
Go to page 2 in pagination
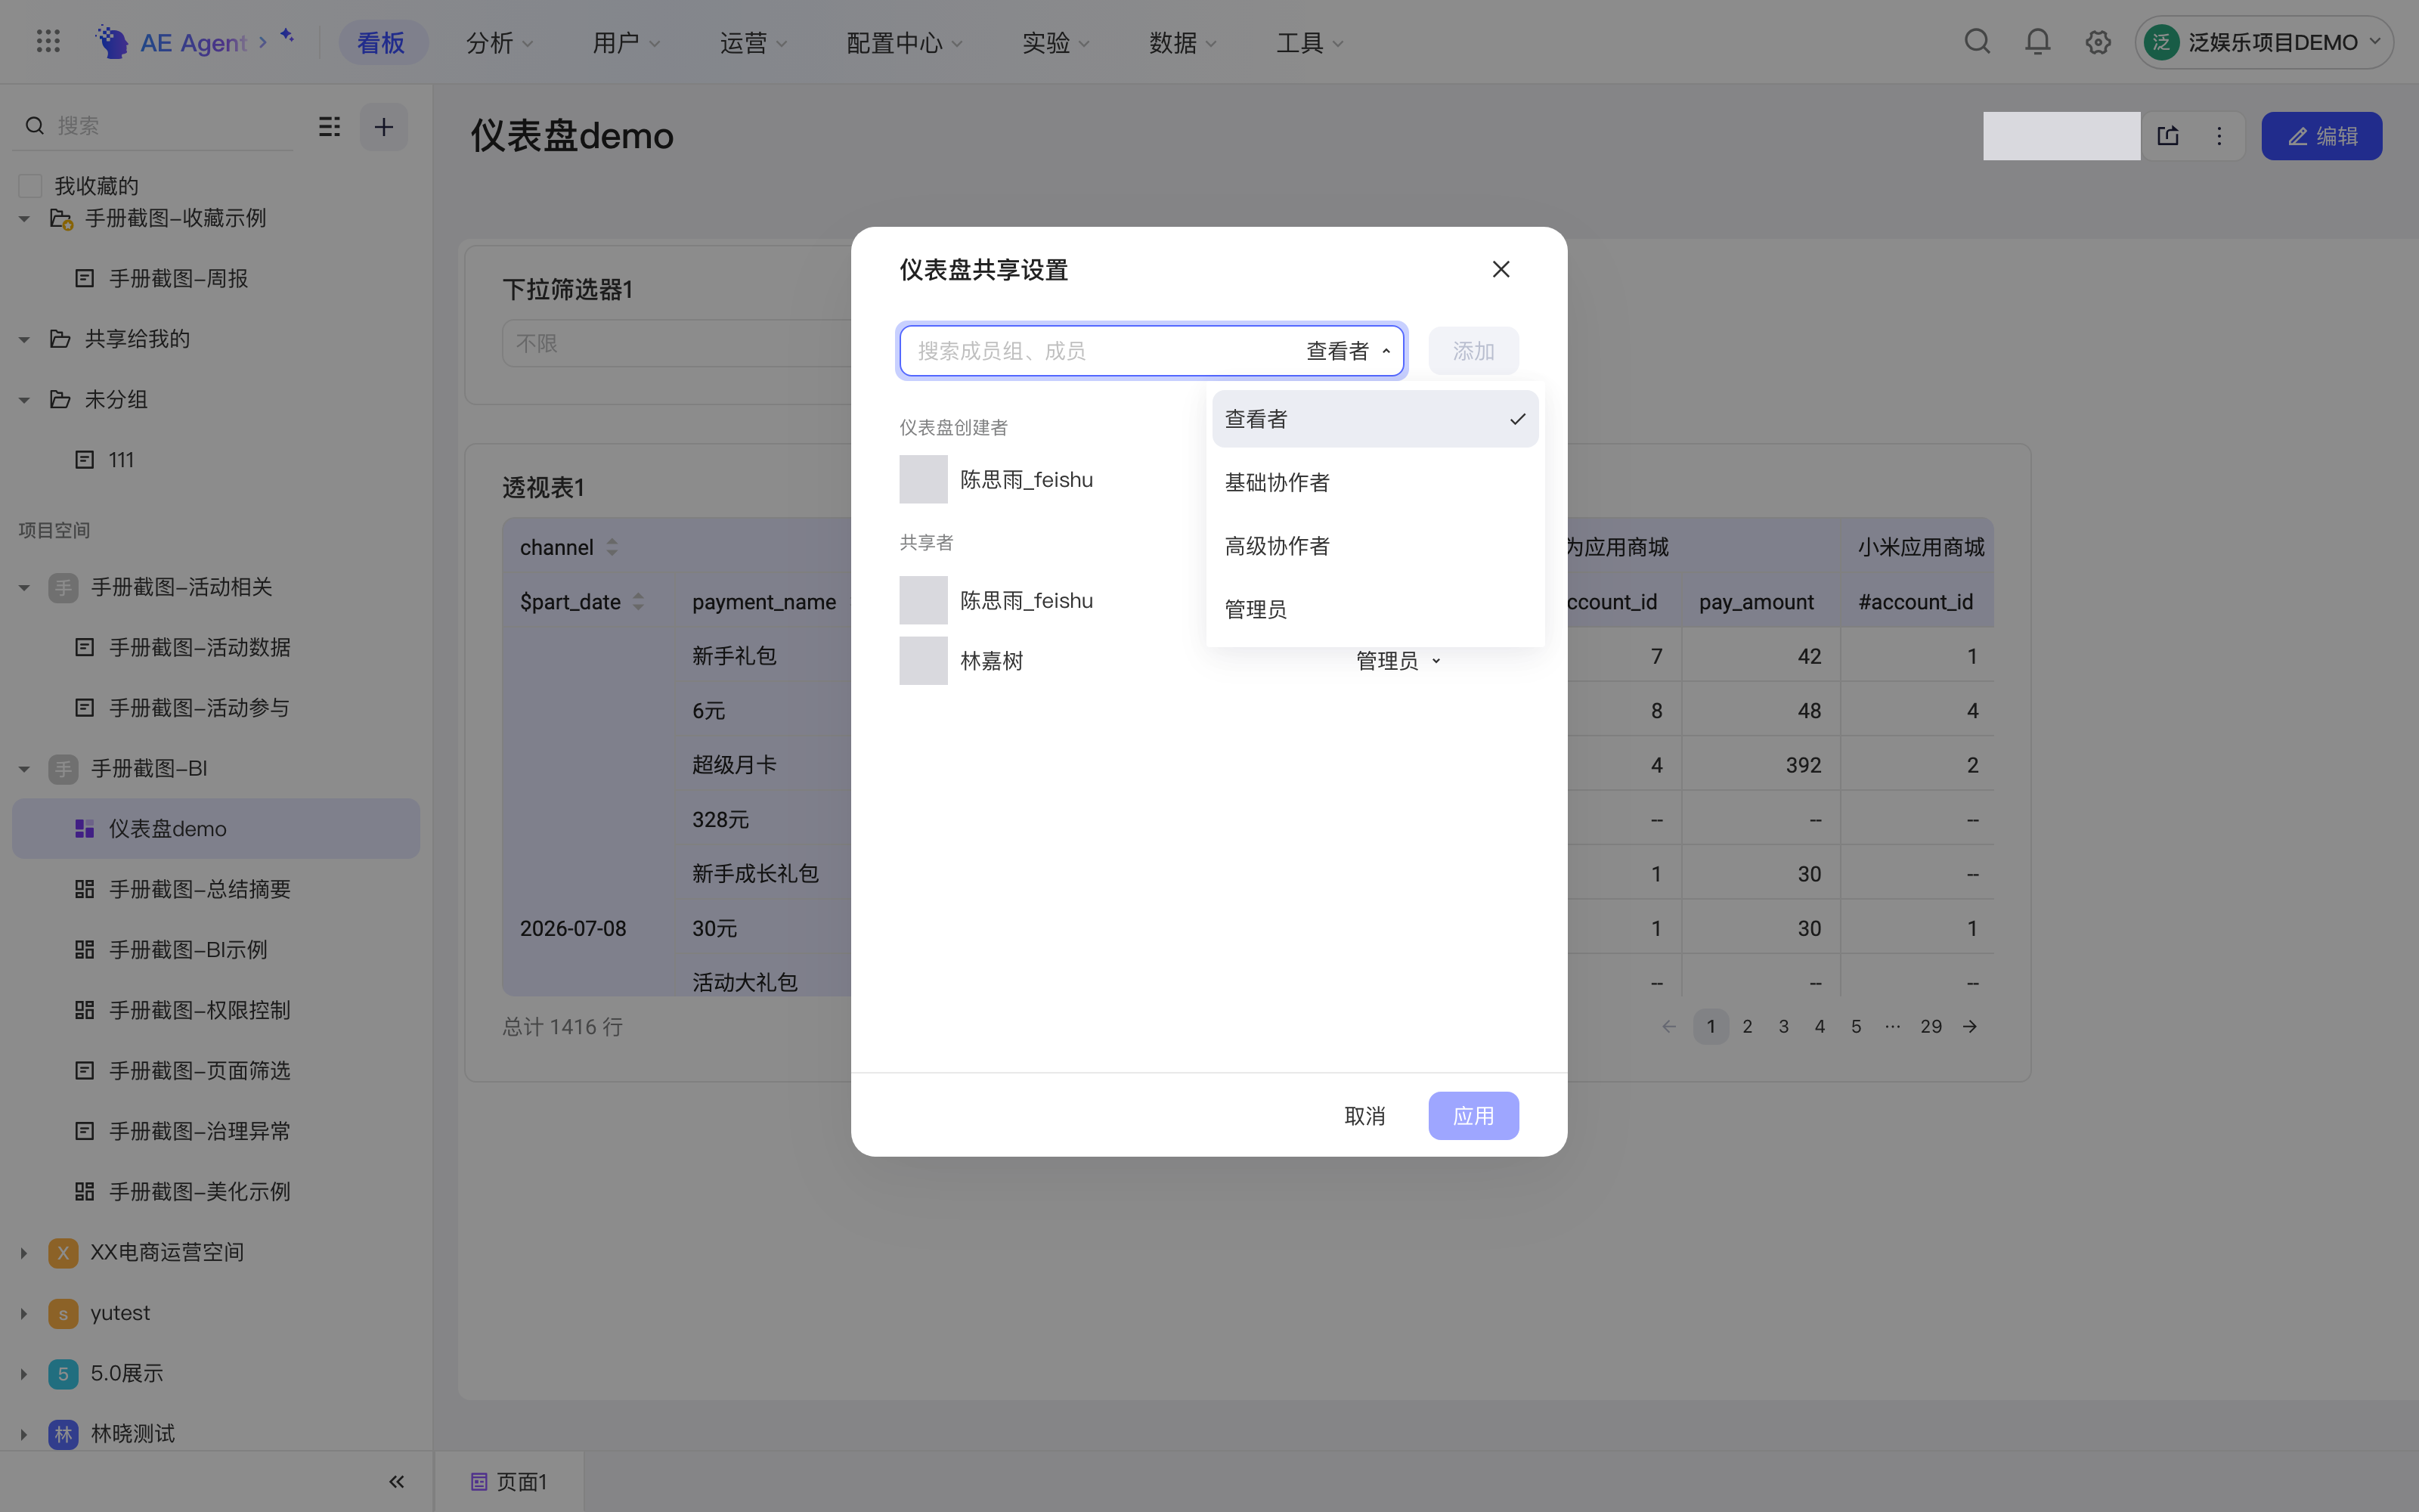tap(1747, 1026)
